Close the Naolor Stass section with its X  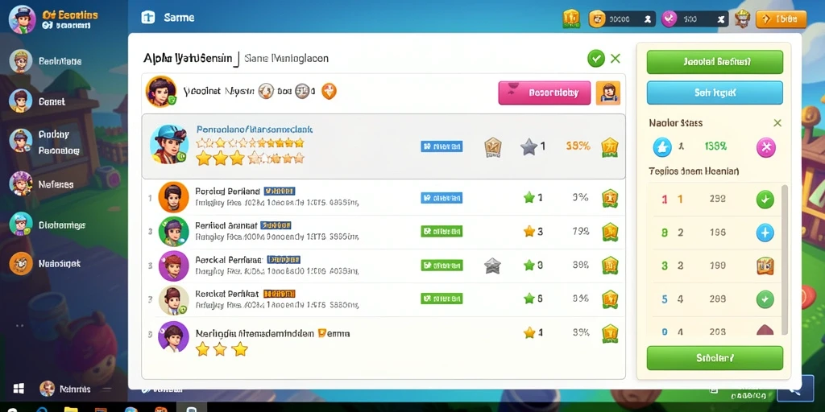click(x=777, y=123)
